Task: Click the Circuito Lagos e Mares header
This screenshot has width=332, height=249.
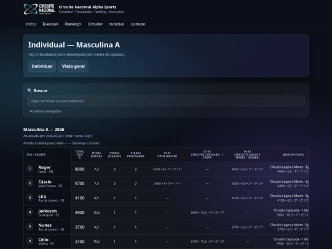Action: click(x=247, y=154)
